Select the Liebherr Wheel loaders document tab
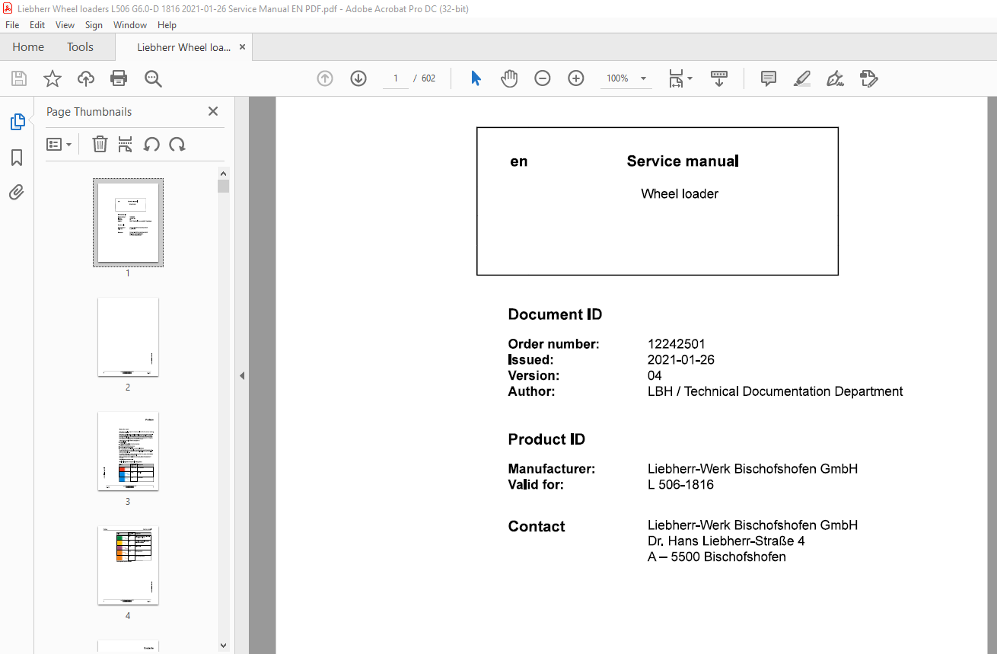 click(183, 47)
